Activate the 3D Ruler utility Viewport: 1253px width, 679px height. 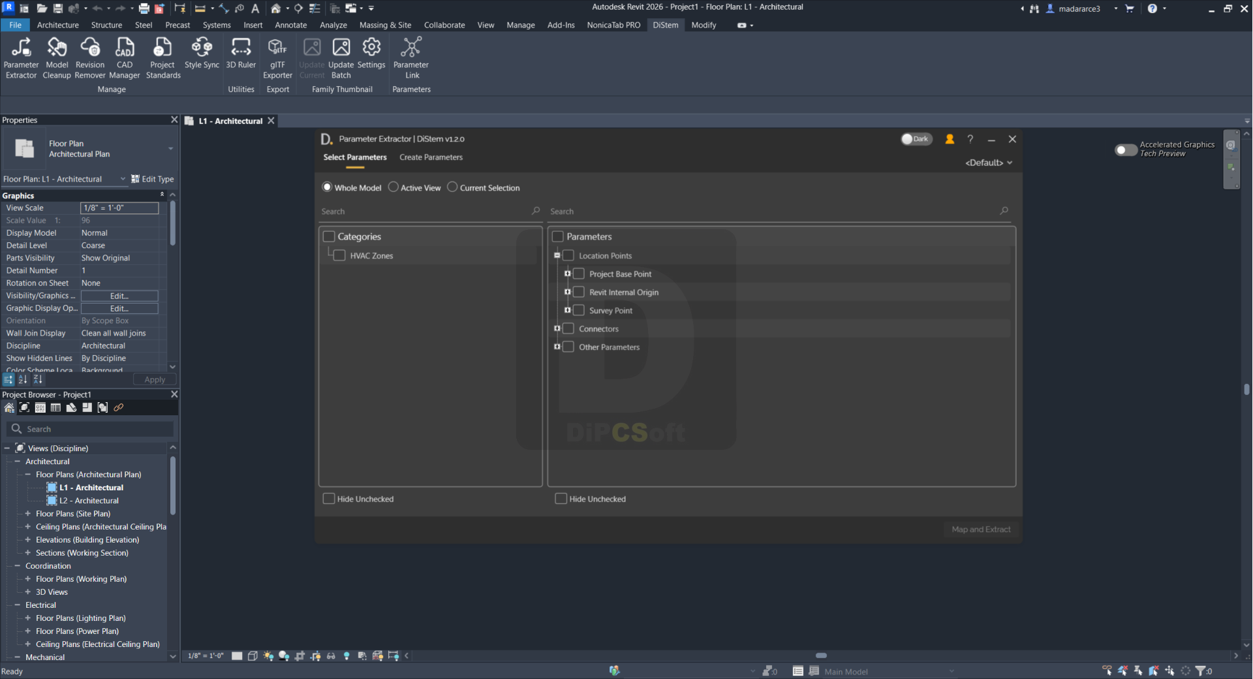click(241, 53)
